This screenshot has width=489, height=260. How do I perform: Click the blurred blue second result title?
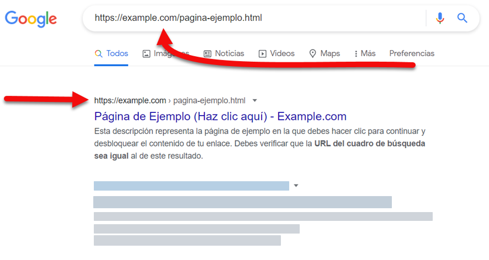[191, 186]
